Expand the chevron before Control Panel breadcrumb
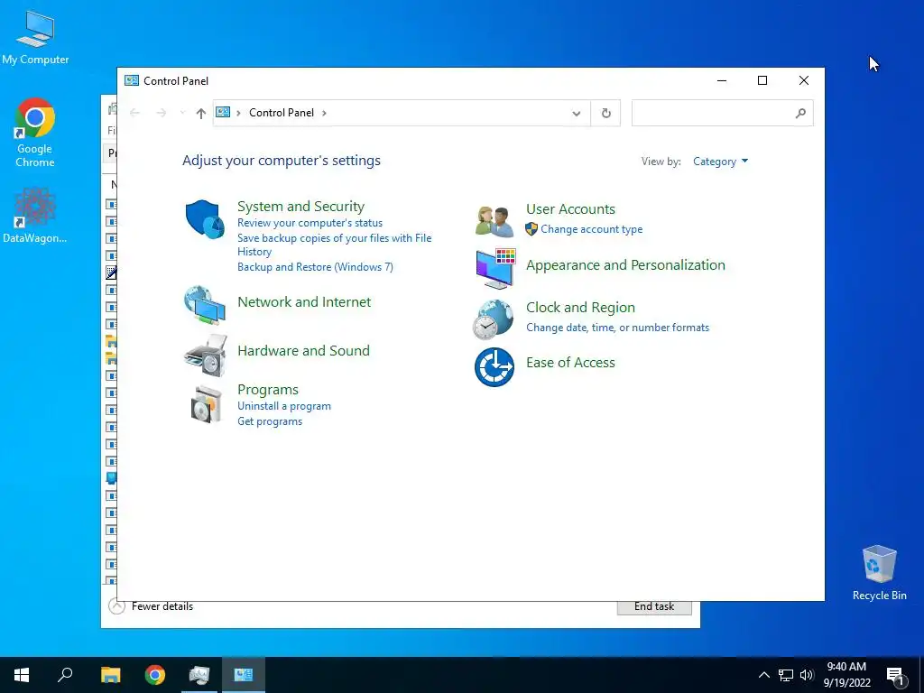Viewport: 924px width, 693px height. pyautogui.click(x=238, y=113)
